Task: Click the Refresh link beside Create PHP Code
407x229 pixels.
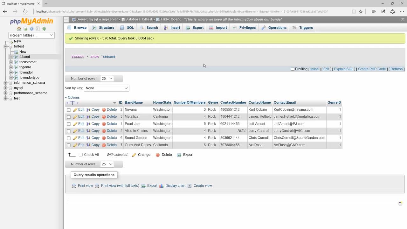Action: [x=397, y=69]
